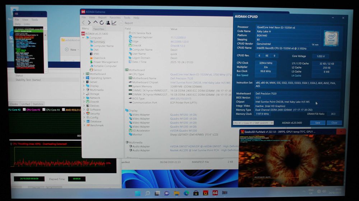Switch to Statistics tab in stability test

pyautogui.click(x=38, y=104)
